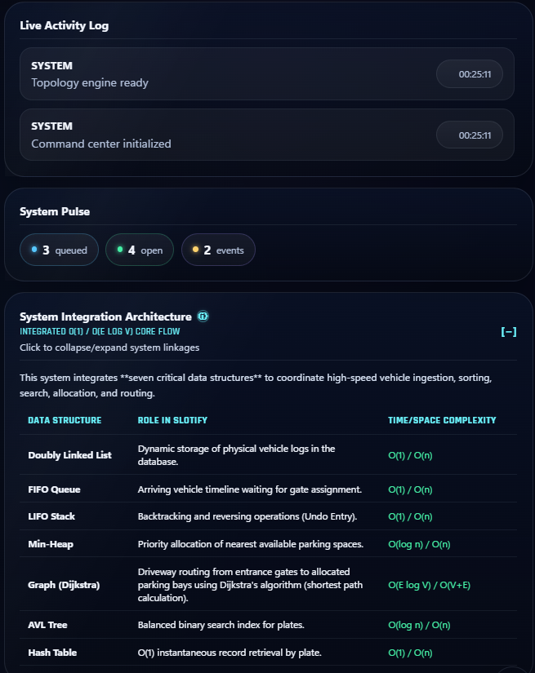Click the Hash Table complexity value
The width and height of the screenshot is (535, 673).
pyautogui.click(x=410, y=653)
